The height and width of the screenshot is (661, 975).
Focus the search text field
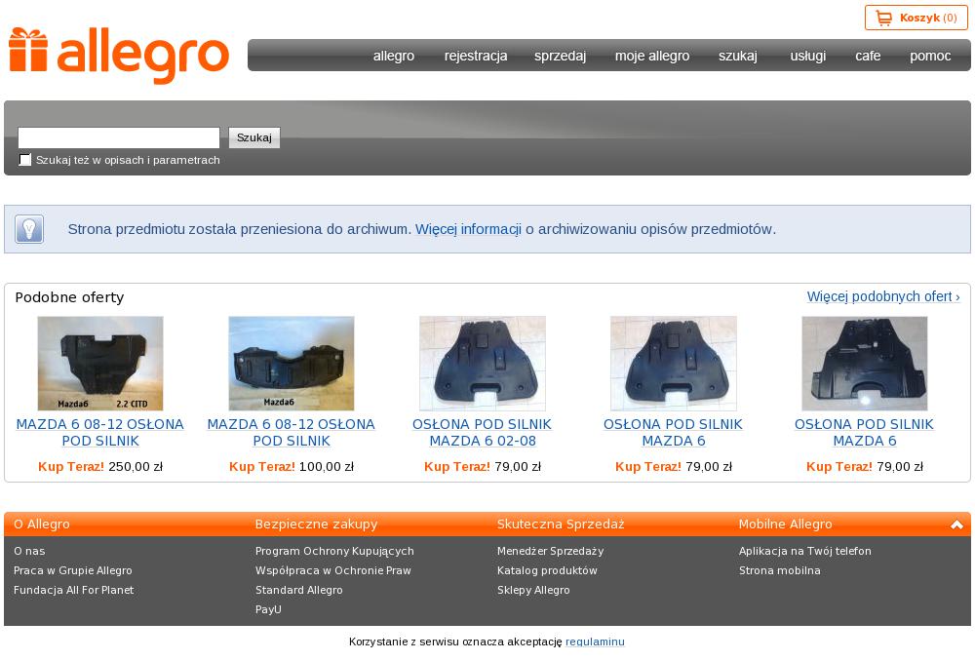click(119, 137)
